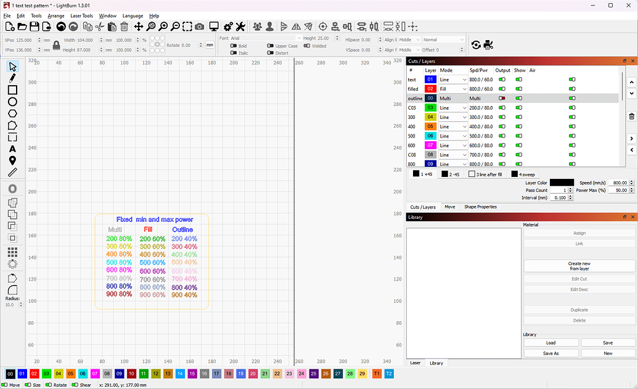Click the library Save button
Screen dimensions: 638x389
coord(608,343)
